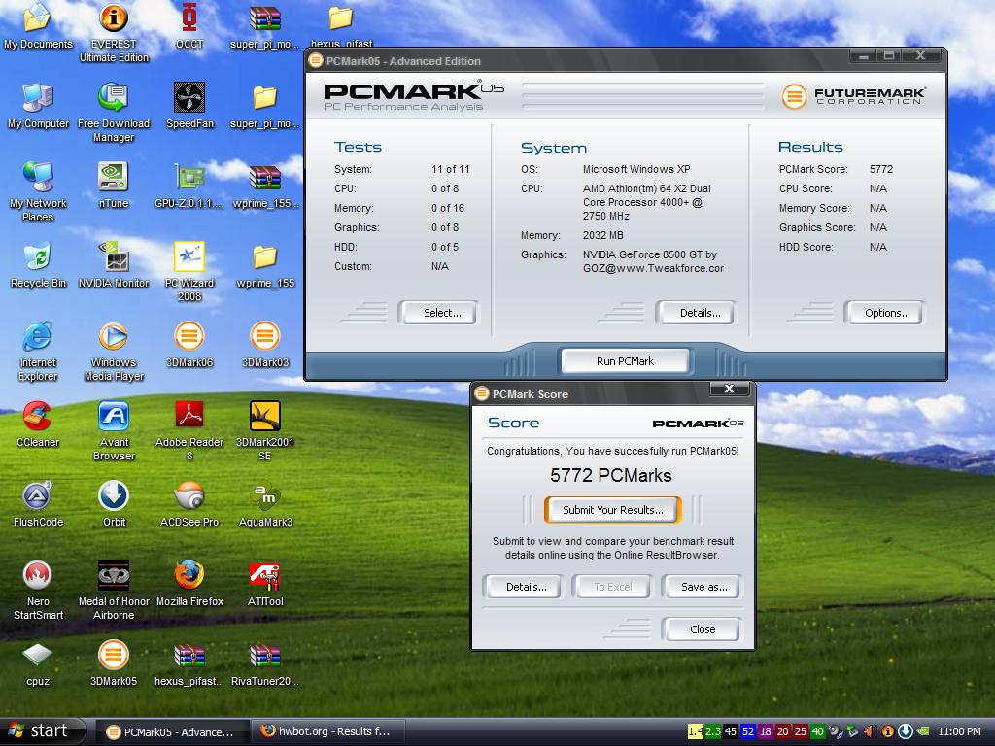Open PC Wizard 2008 desktop icon
Image resolution: width=995 pixels, height=746 pixels.
pyautogui.click(x=189, y=272)
